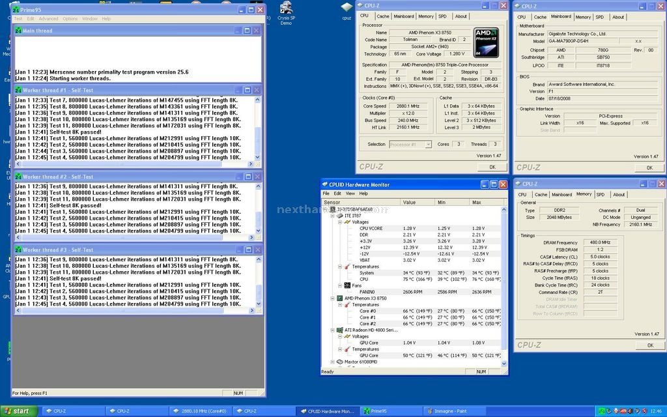Image resolution: width=667 pixels, height=417 pixels.
Task: Open the View menu in Hardware Monitor
Action: (x=350, y=194)
